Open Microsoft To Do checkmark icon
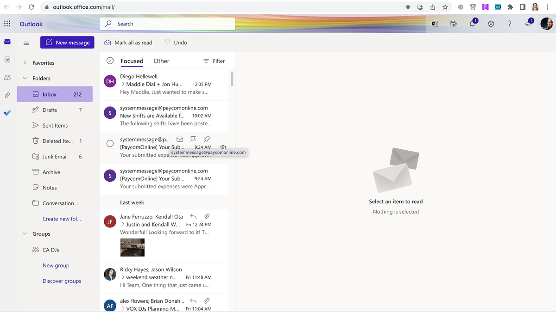The height and width of the screenshot is (312, 556). point(7,112)
